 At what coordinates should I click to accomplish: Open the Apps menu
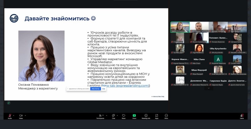coord(157,116)
